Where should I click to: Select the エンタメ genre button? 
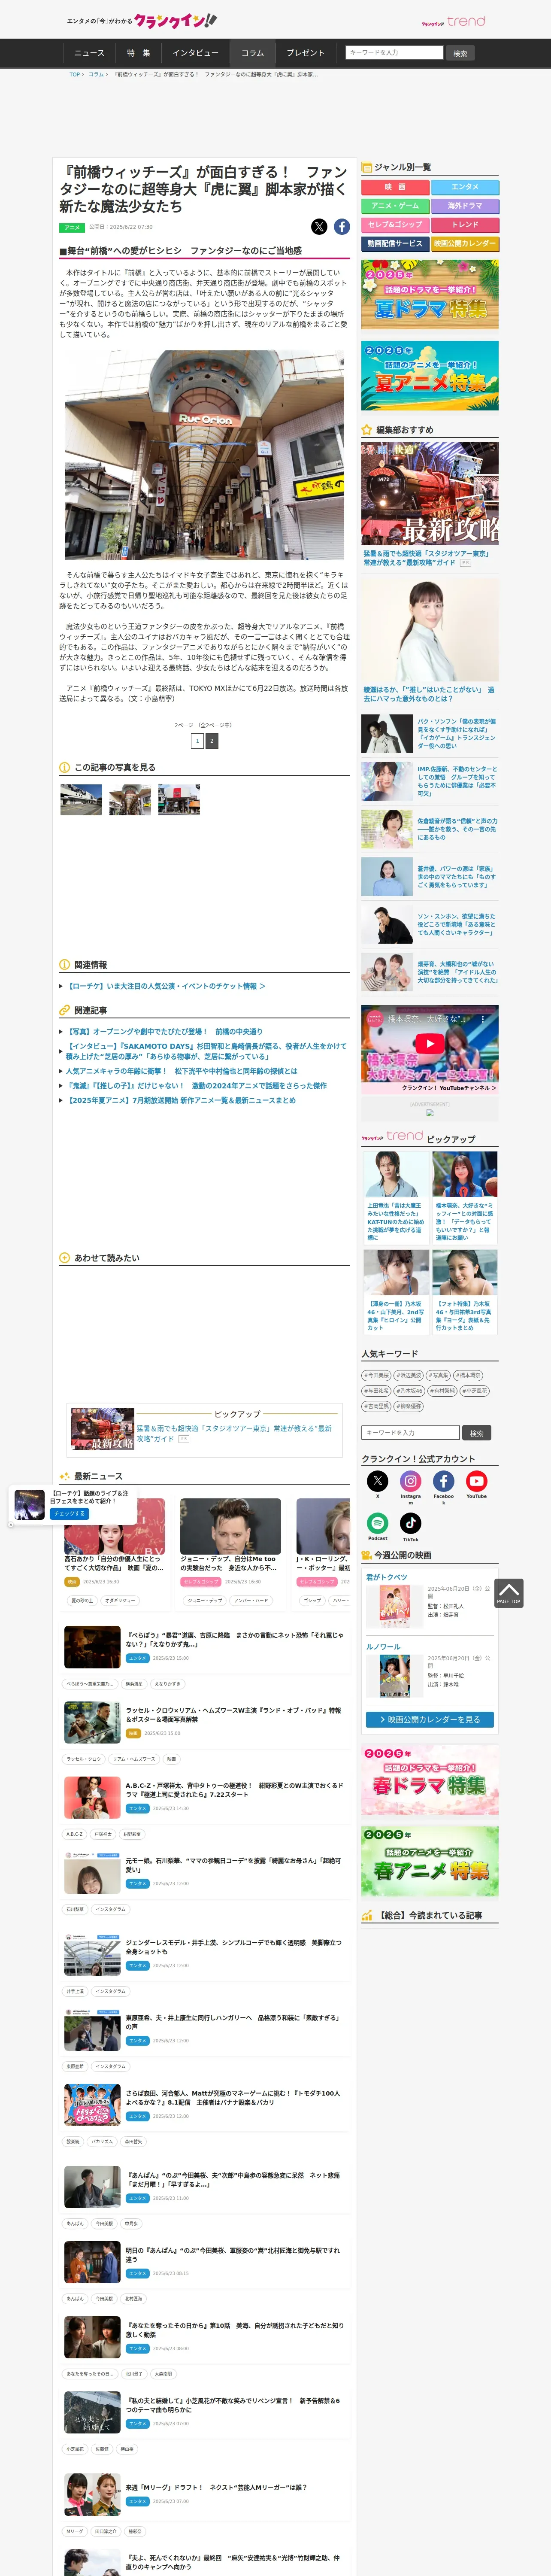[x=465, y=187]
